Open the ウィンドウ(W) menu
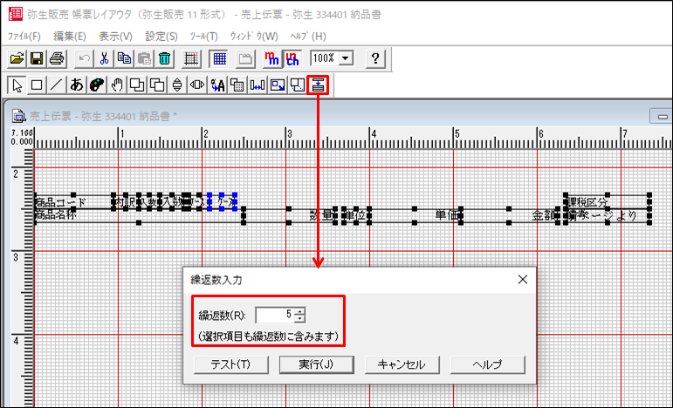 254,37
